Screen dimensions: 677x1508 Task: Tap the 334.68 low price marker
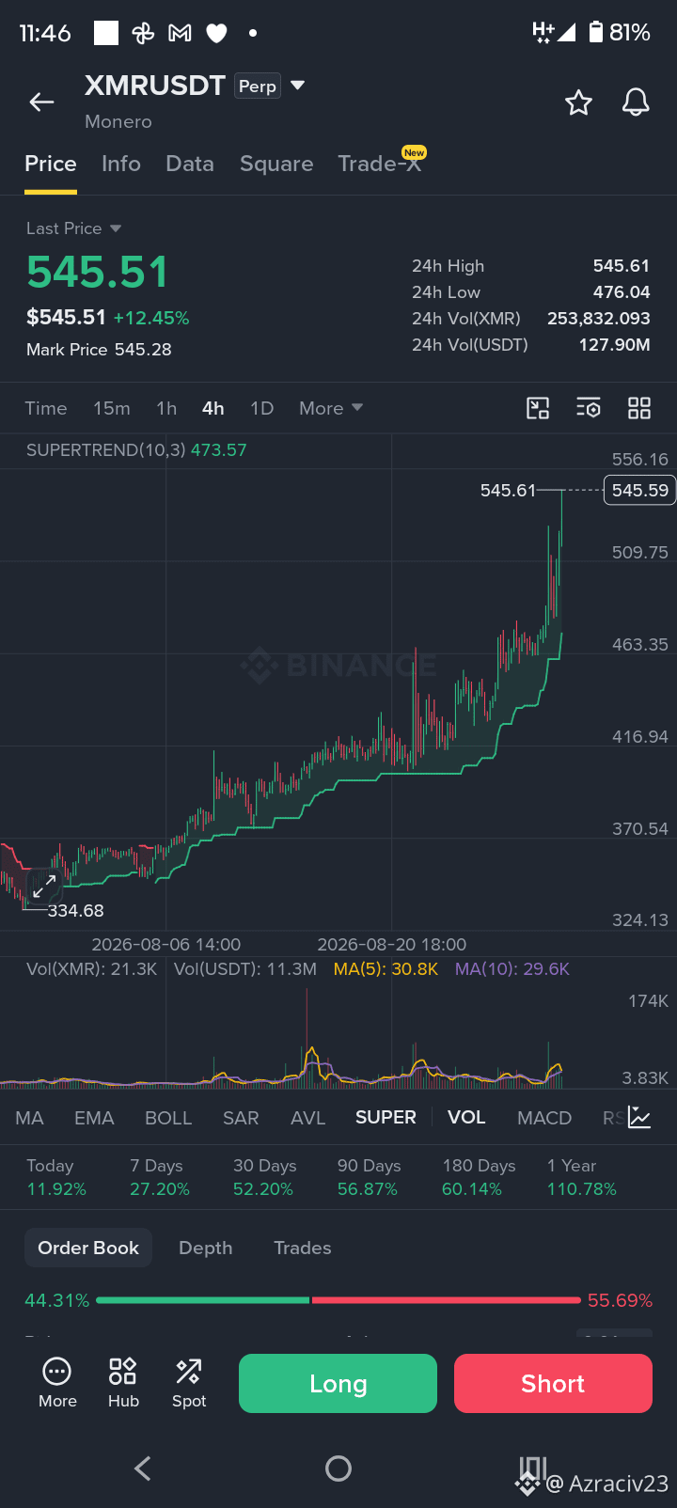pos(75,911)
